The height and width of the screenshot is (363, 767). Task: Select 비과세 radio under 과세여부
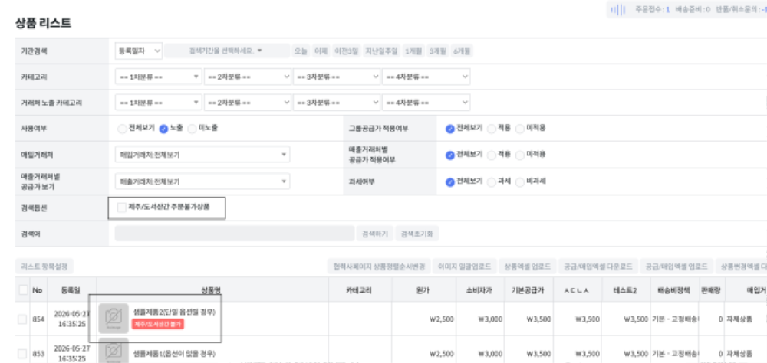520,181
